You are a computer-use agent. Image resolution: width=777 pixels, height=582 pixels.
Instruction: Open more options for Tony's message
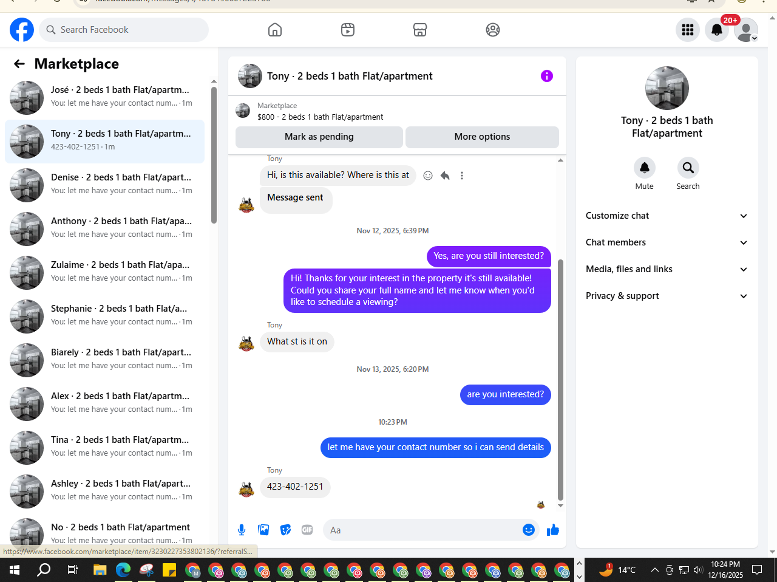pyautogui.click(x=462, y=176)
